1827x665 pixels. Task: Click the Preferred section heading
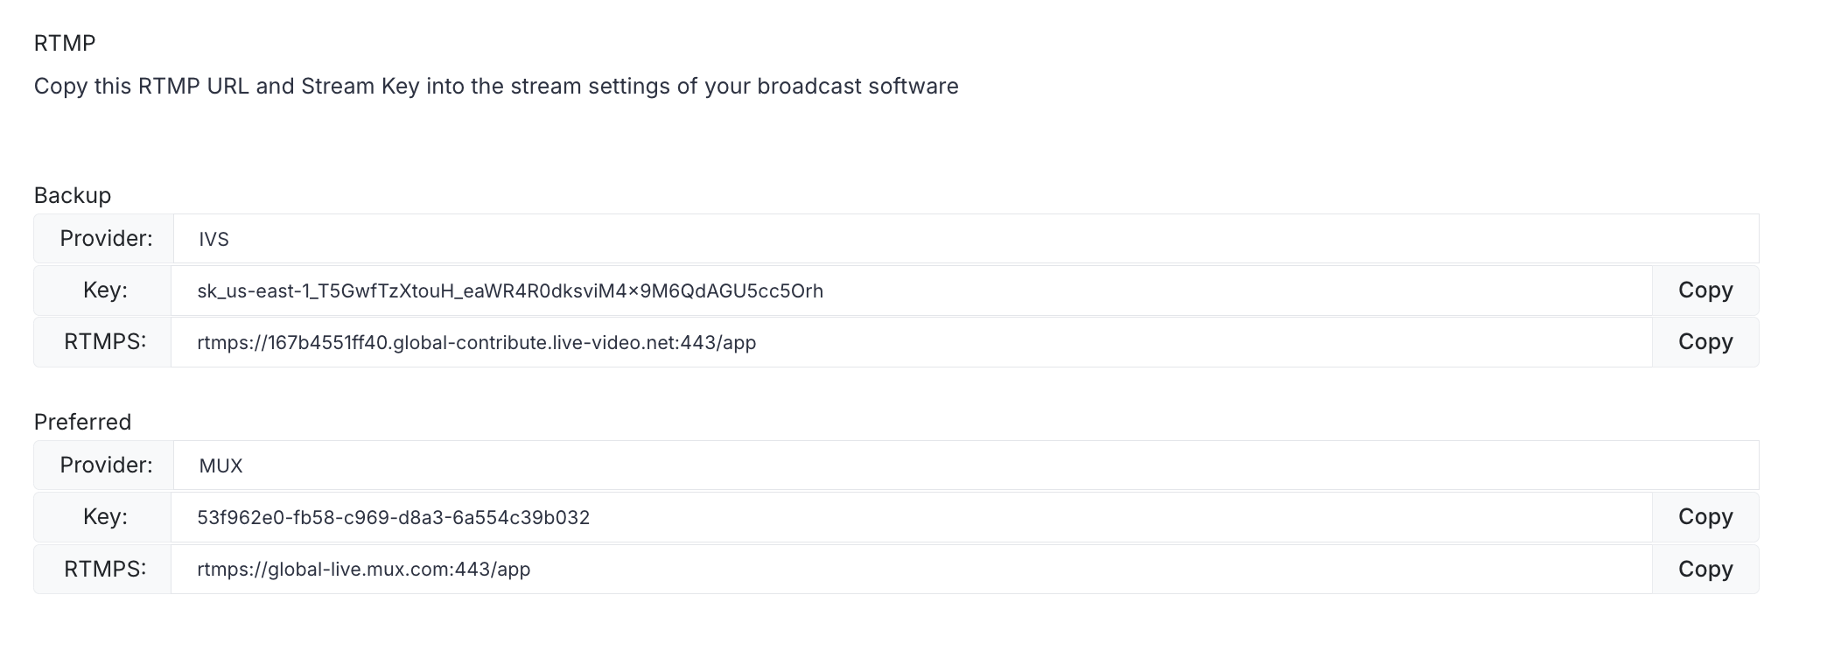(82, 422)
